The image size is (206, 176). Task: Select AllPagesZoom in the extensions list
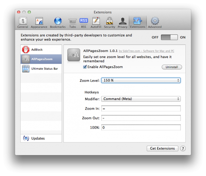(41, 59)
